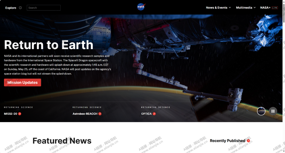Expand the Multimedia dropdown
Viewport: 285px width, 153px height.
click(x=246, y=8)
